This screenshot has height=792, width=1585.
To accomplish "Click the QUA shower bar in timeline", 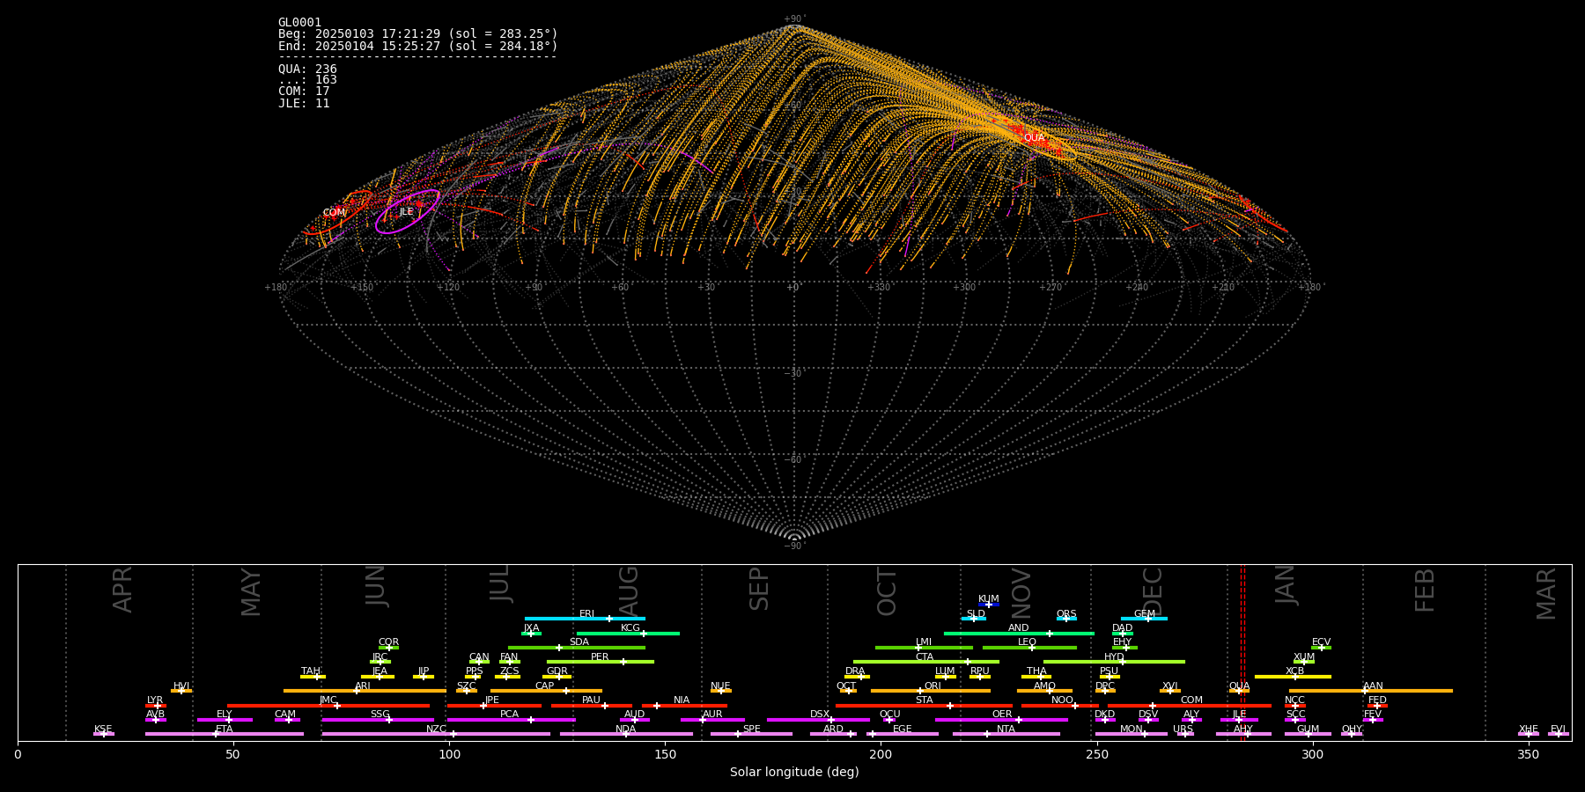I will (x=1239, y=691).
